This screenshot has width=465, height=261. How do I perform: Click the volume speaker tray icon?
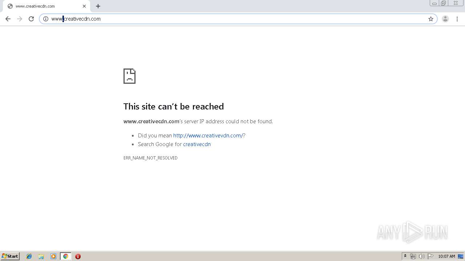(x=422, y=256)
